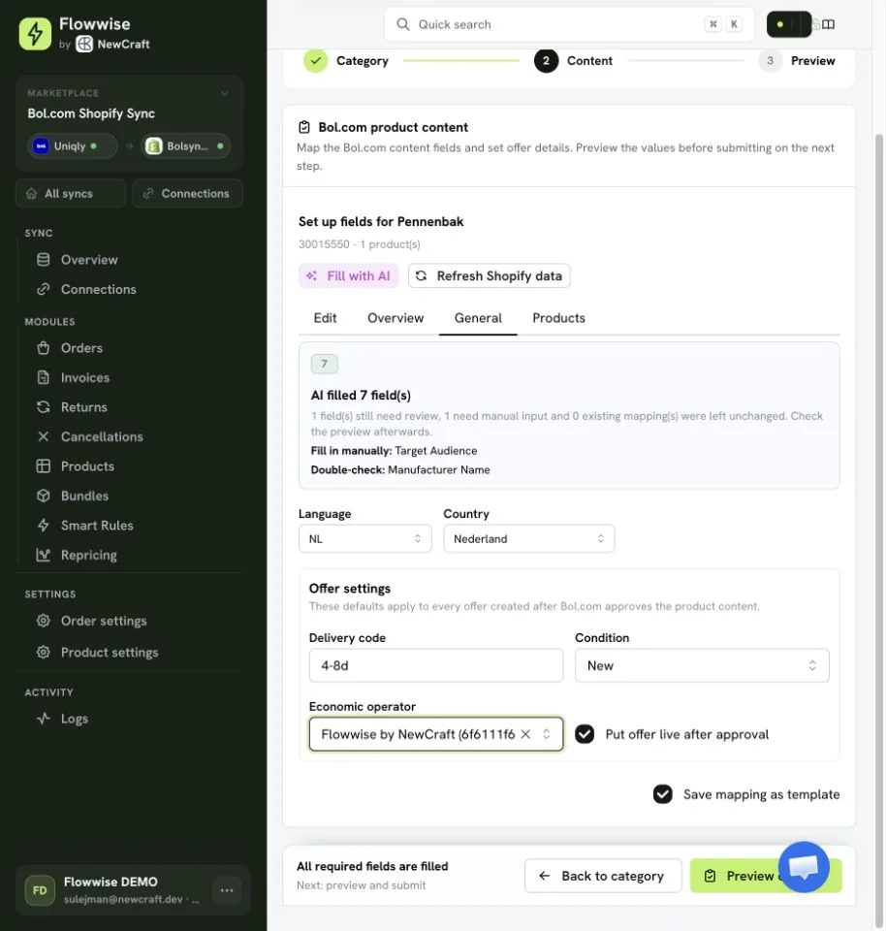Viewport: 886px width, 931px height.
Task: Open account options three-dot menu
Action: tap(227, 890)
